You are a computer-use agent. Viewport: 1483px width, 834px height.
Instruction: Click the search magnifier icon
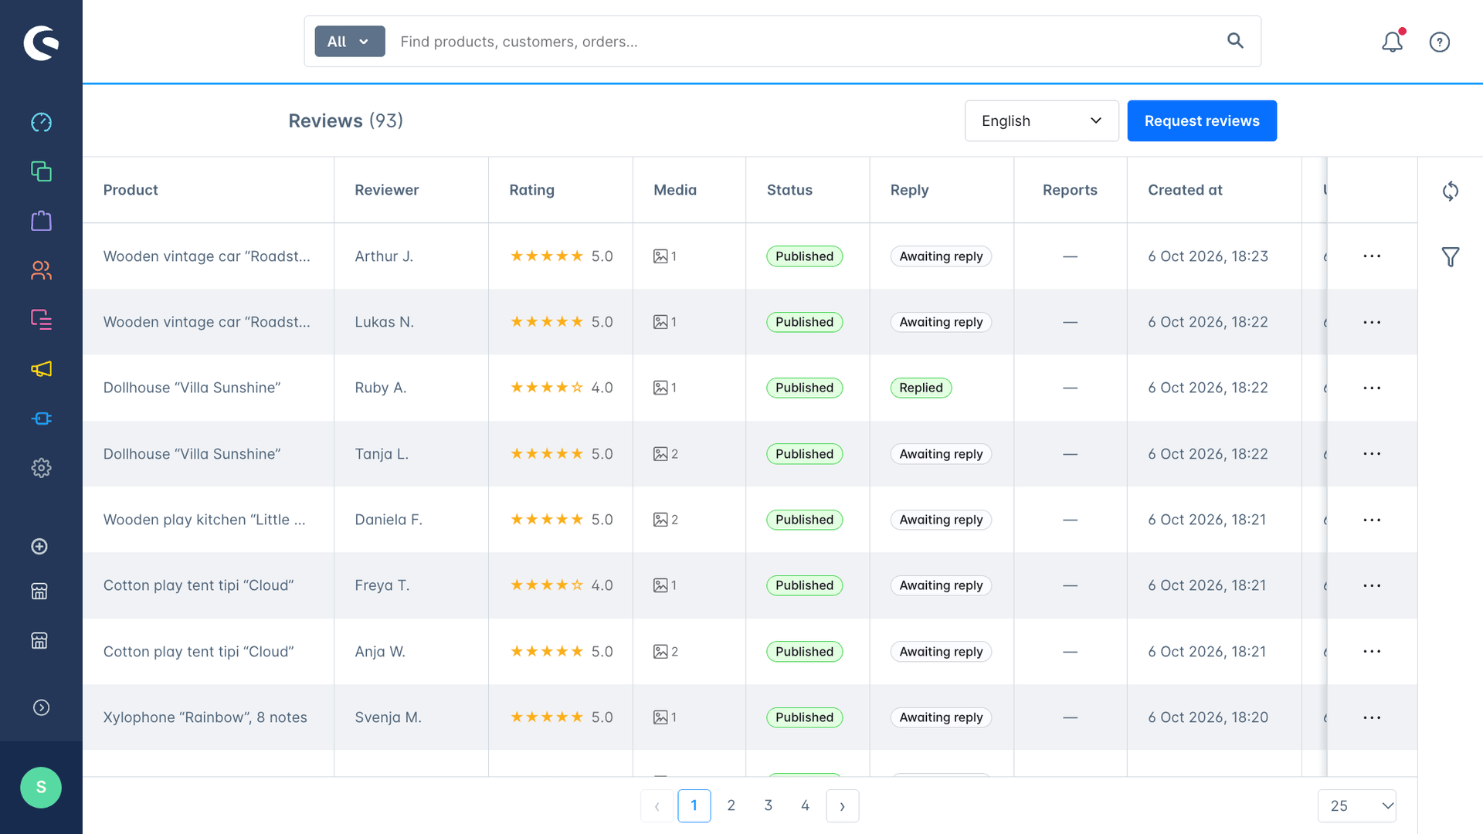[x=1235, y=41]
